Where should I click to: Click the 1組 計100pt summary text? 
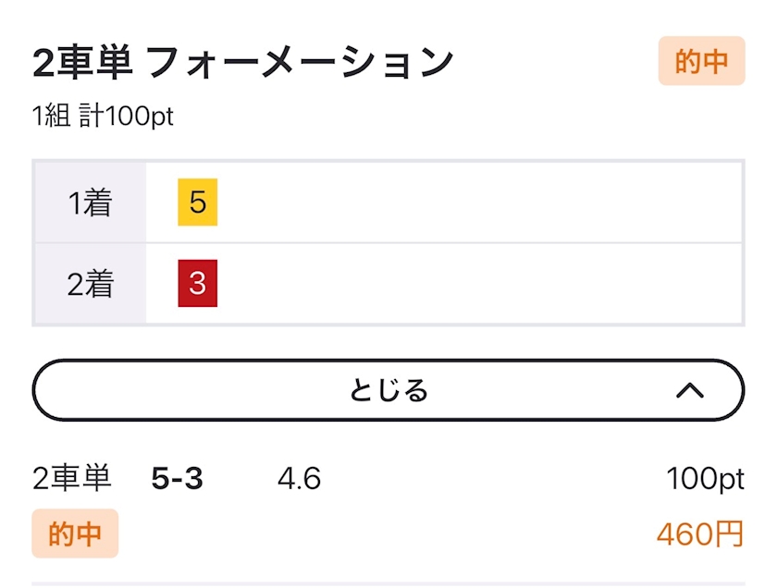[103, 116]
